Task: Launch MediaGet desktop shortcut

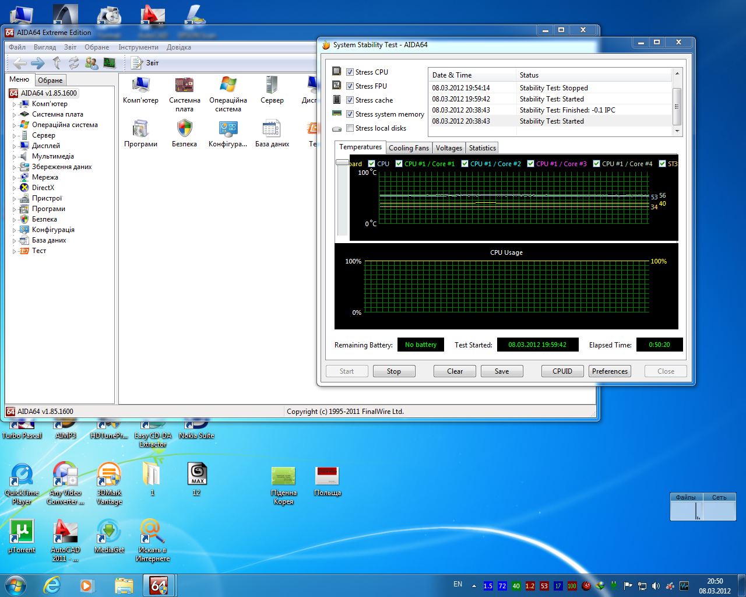Action: (x=109, y=536)
